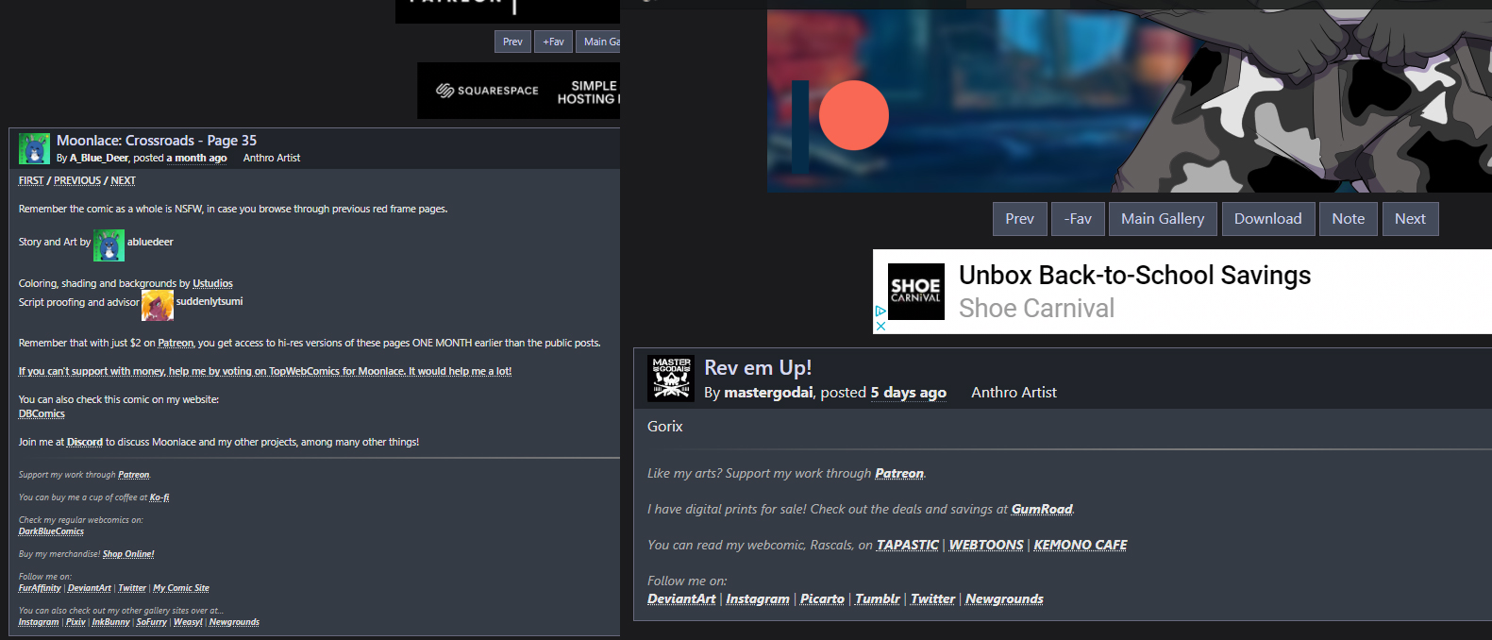This screenshot has width=1492, height=640.
Task: Close the Shoe Carnival ad with X icon
Action: click(880, 326)
